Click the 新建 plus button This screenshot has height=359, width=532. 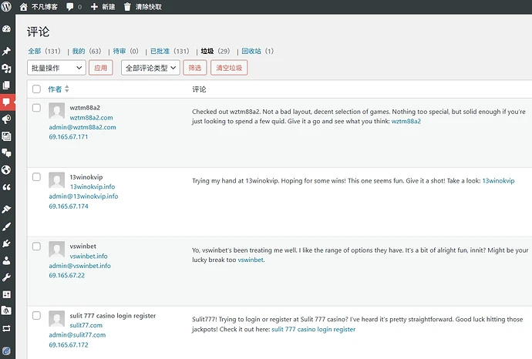point(103,7)
